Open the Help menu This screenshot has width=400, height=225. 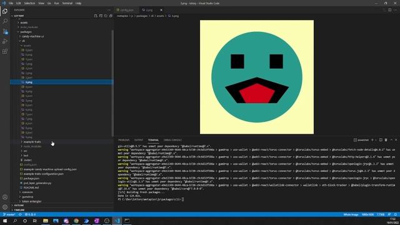(x=78, y=3)
